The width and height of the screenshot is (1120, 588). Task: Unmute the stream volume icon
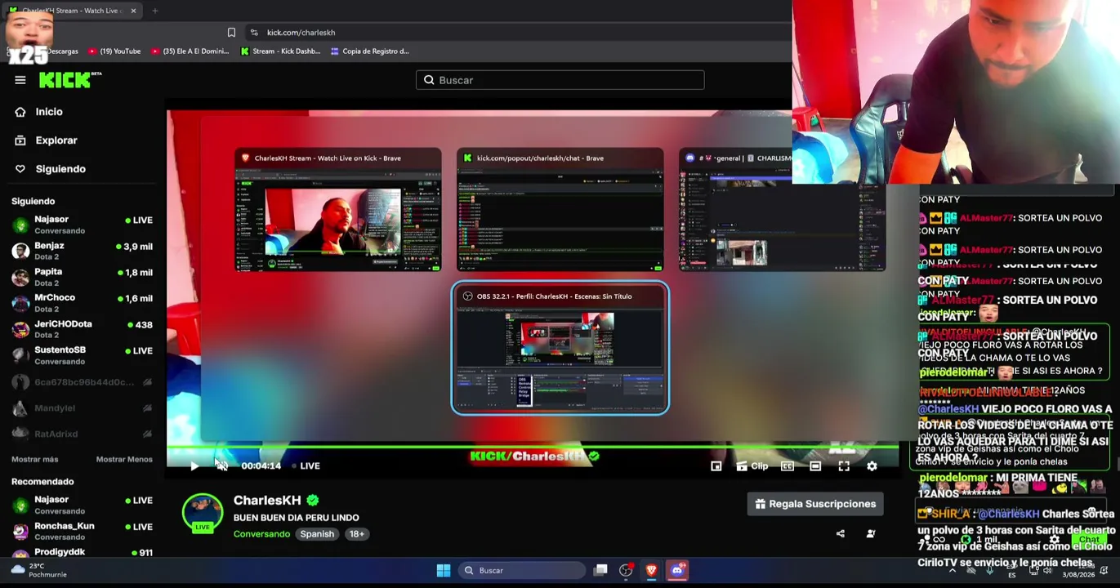[221, 466]
